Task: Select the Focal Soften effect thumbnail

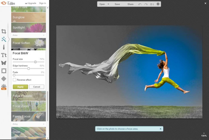Action: [29, 43]
